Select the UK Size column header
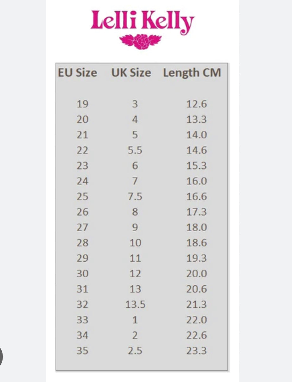The width and height of the screenshot is (292, 382). (x=131, y=73)
